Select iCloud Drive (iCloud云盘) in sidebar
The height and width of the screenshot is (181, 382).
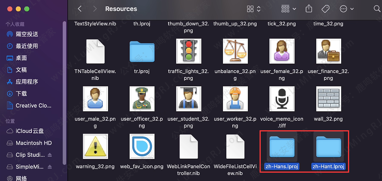point(29,131)
